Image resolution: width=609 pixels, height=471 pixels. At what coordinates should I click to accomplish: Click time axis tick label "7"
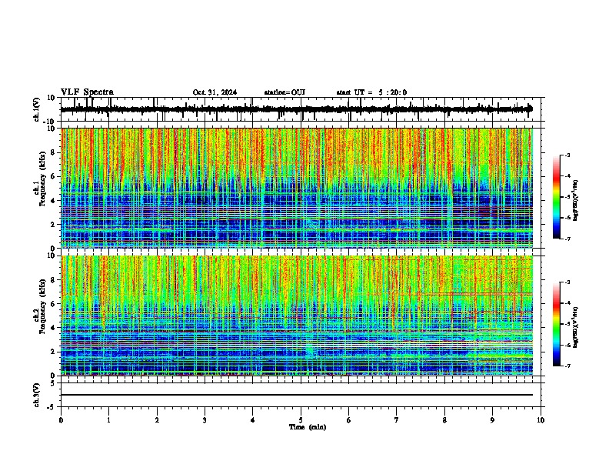point(397,420)
